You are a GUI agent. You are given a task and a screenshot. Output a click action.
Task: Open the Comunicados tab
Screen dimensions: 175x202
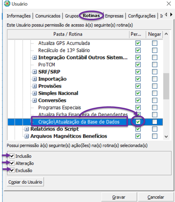tap(48, 16)
